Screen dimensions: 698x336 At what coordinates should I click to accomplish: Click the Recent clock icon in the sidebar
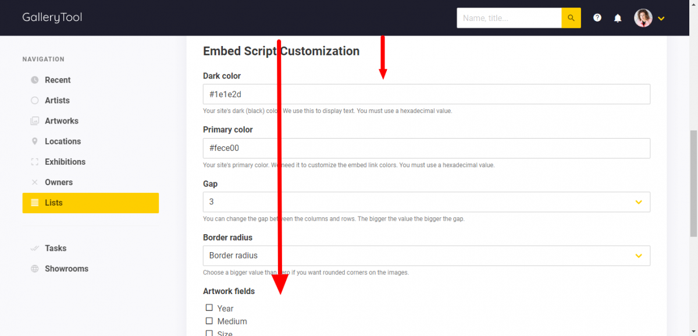pos(34,80)
